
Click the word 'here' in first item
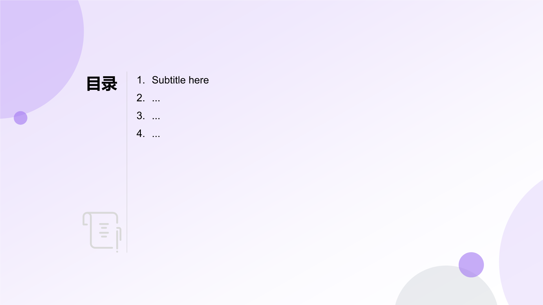tap(199, 80)
